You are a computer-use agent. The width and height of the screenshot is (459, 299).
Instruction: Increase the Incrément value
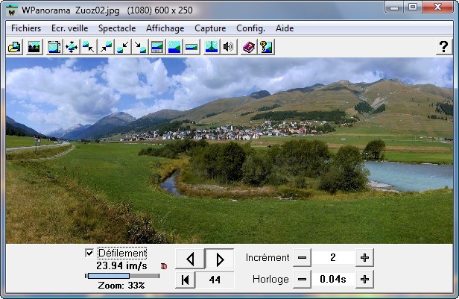(364, 258)
